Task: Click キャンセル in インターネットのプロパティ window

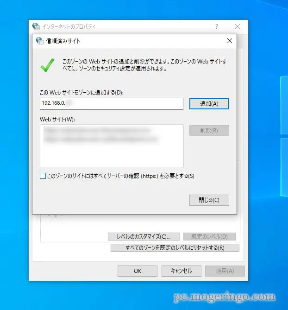Action: pyautogui.click(x=182, y=271)
